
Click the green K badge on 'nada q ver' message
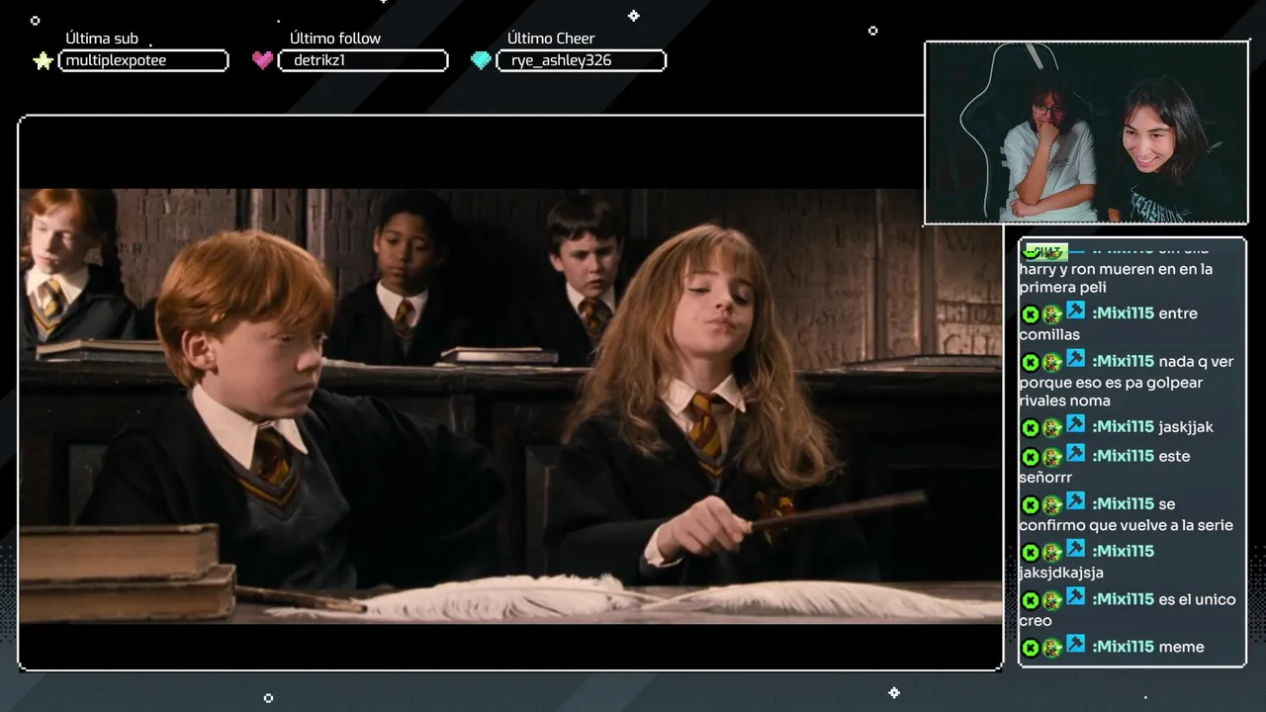(x=1030, y=363)
